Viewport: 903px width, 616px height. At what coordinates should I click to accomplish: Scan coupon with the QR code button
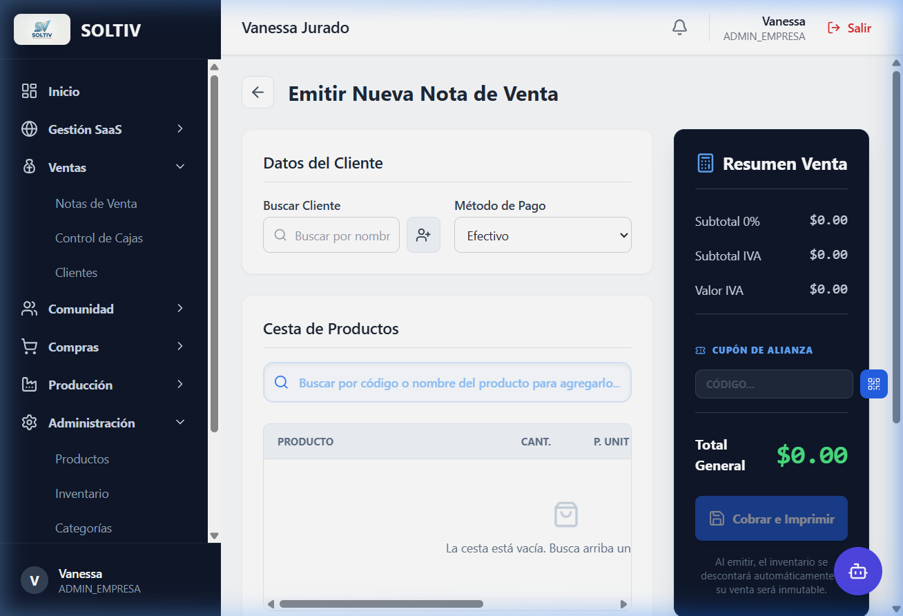[x=874, y=384]
